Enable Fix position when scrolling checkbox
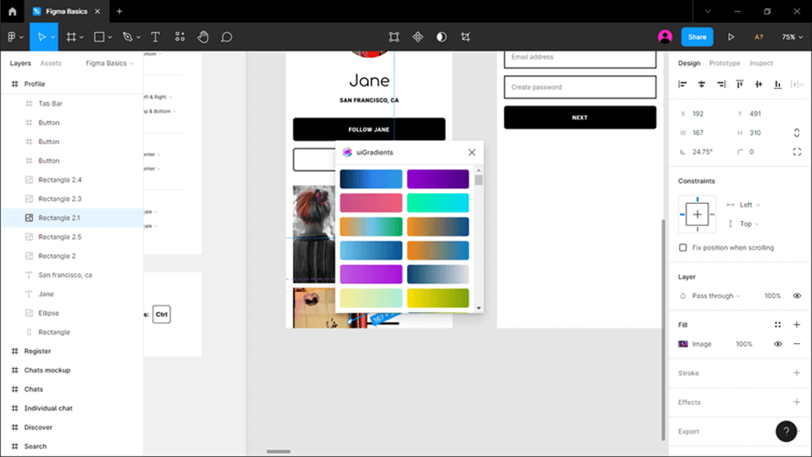 coord(683,248)
